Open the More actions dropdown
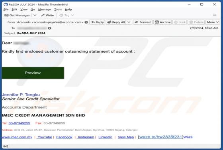Image resolution: width=223 pixels, height=150 pixels. click(x=213, y=22)
